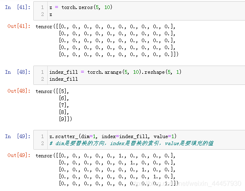Select the Out[49] output prompt
Image resolution: width=245 pixels, height=191 pixels.
(x=19, y=155)
